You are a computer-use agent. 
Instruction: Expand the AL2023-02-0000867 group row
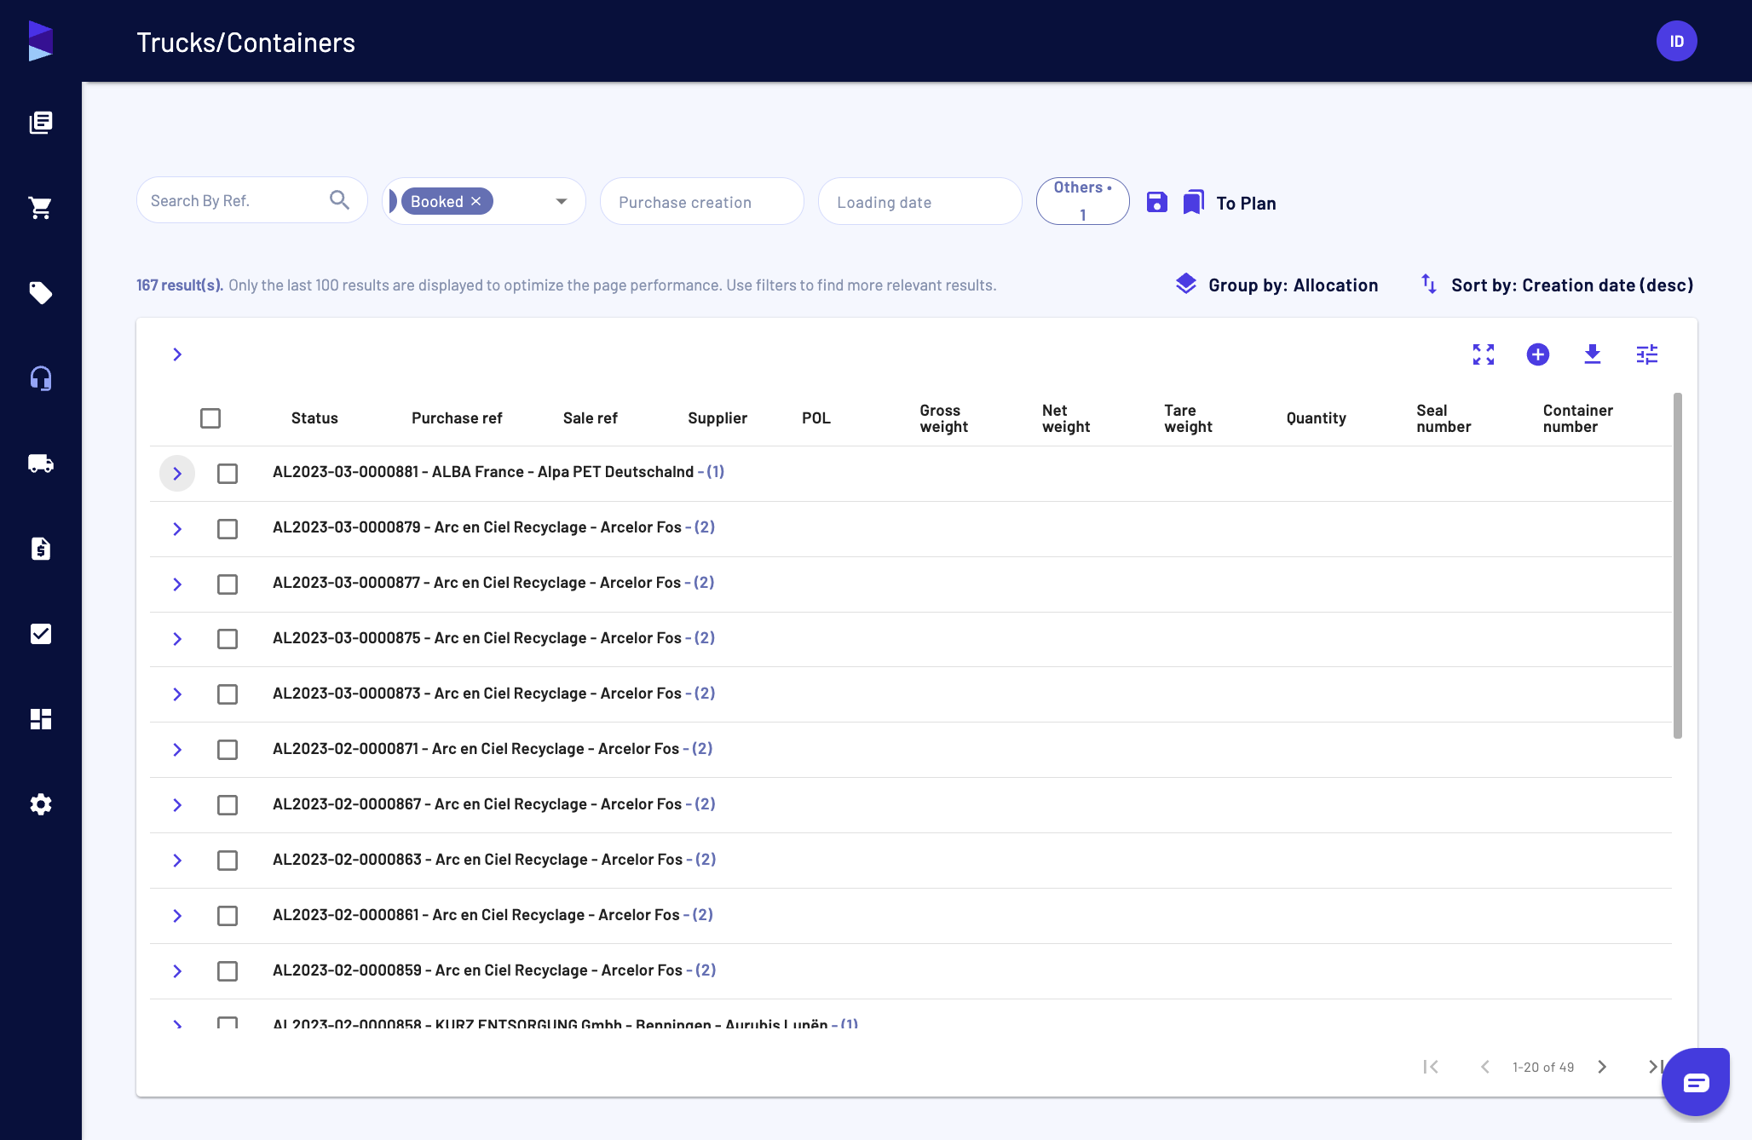177,805
